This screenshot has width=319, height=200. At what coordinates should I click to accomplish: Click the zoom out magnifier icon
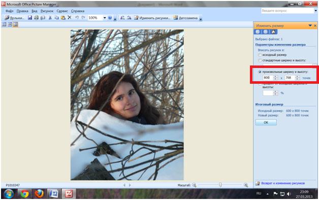(194, 185)
